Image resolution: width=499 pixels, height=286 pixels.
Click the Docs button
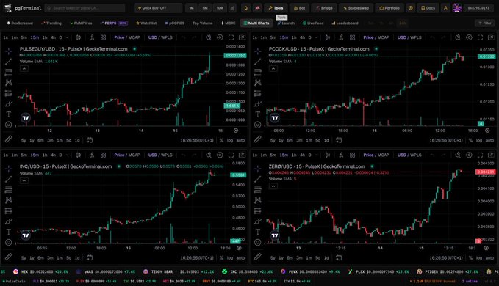[428, 8]
